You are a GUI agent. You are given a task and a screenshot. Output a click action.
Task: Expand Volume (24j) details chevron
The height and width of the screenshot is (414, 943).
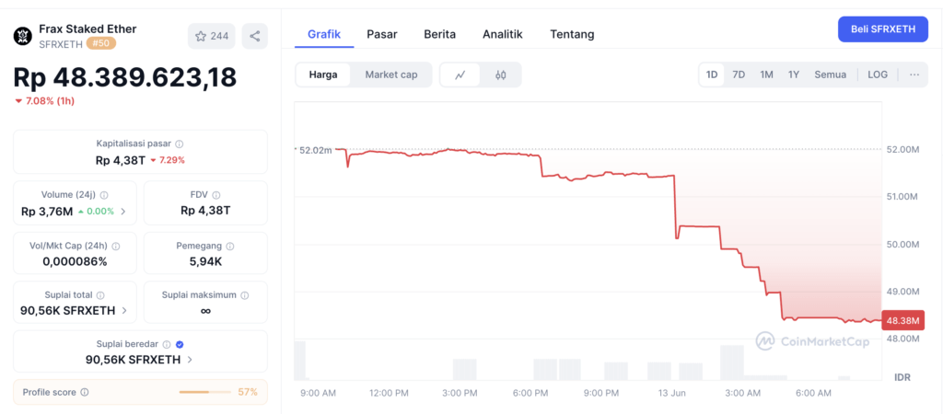(123, 212)
